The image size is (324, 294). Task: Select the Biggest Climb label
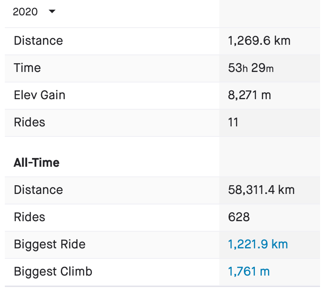tap(53, 272)
